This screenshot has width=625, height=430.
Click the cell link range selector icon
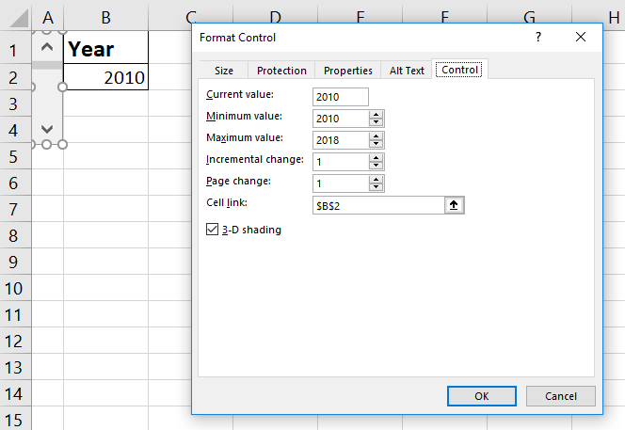pos(454,205)
